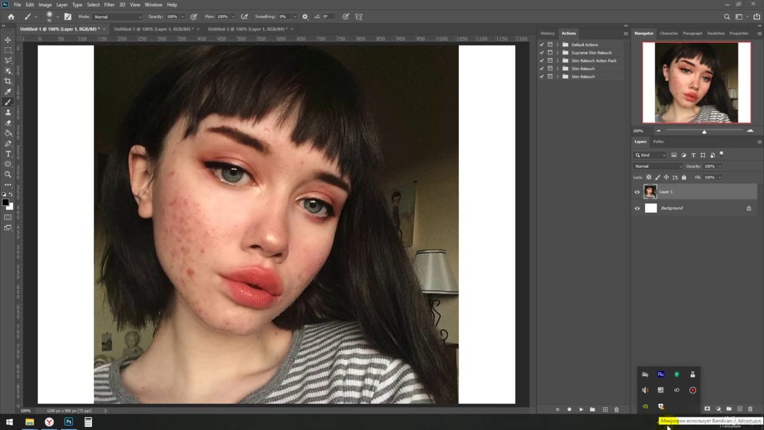Begin recording action in Actions panel
764x430 pixels.
569,410
